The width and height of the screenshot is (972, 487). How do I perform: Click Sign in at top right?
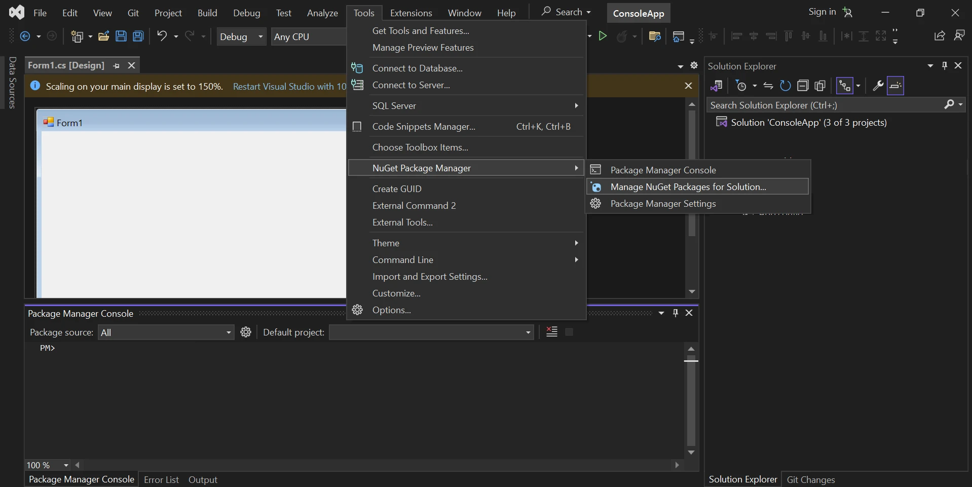click(821, 12)
